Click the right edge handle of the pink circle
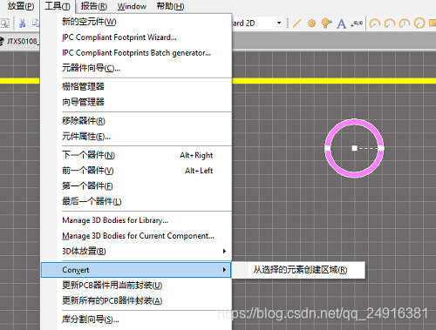 381,148
